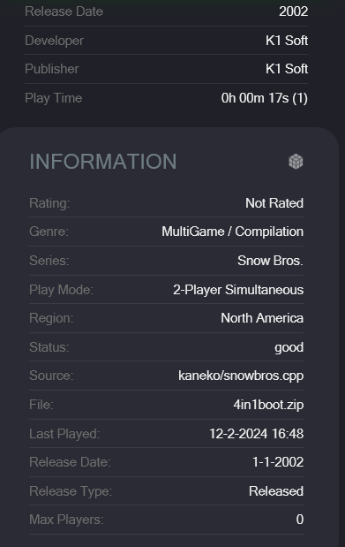This screenshot has width=345, height=547.
Task: Select the kaneko/snowbros.cpp source text
Action: point(241,376)
